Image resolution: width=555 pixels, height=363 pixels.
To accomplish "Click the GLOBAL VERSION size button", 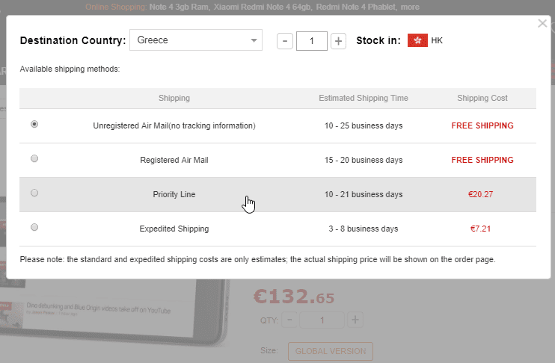I will [x=330, y=351].
